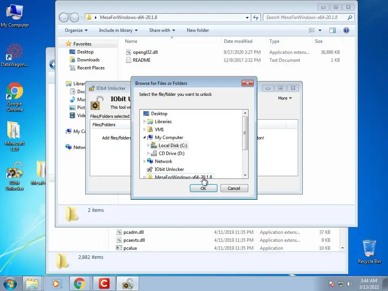Click the address bar refresh button
Viewport: 388px width, 291px height.
tap(256, 17)
